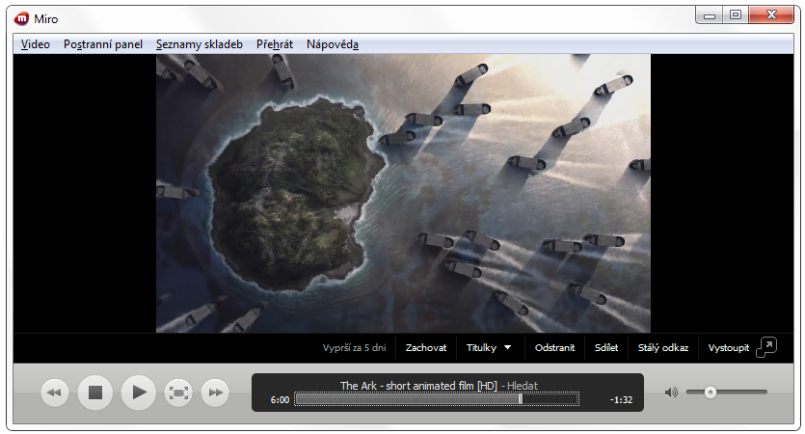Click the remaining time -1:32
This screenshot has height=434, width=805.
tap(621, 400)
